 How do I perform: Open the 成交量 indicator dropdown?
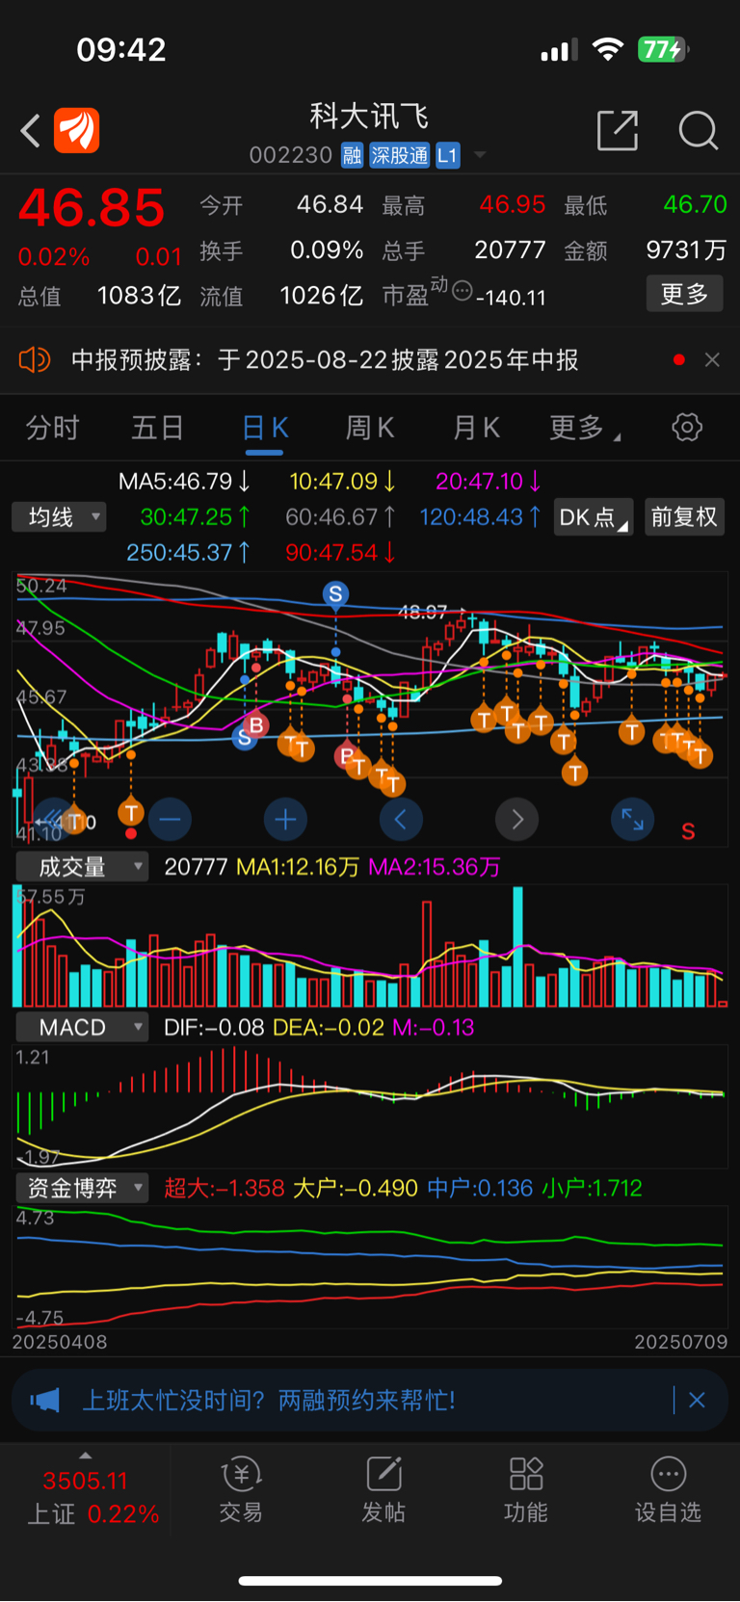(82, 867)
